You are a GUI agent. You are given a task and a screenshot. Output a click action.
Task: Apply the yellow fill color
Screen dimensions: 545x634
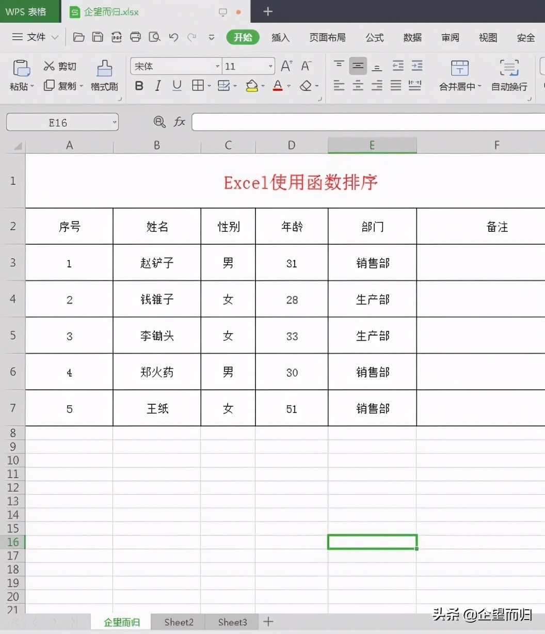[x=252, y=86]
